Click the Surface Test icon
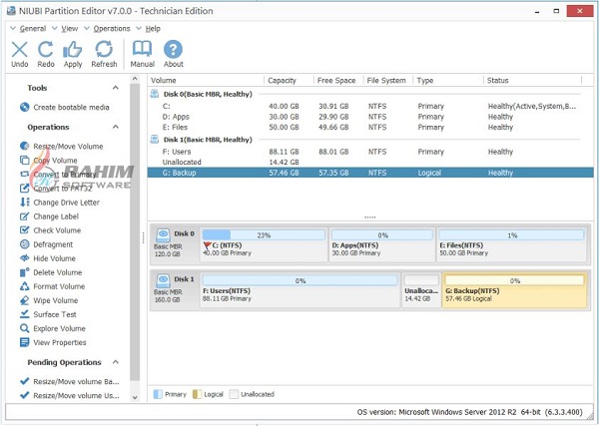The image size is (599, 426). coord(24,314)
